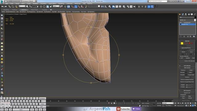Open the Customize menu
The image size is (197, 111).
[x=69, y=4]
